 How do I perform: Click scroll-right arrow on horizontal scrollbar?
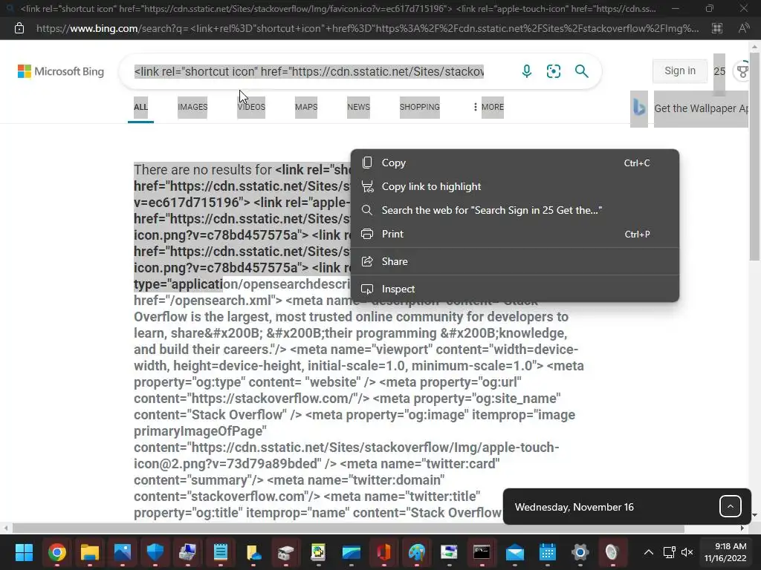(x=742, y=528)
